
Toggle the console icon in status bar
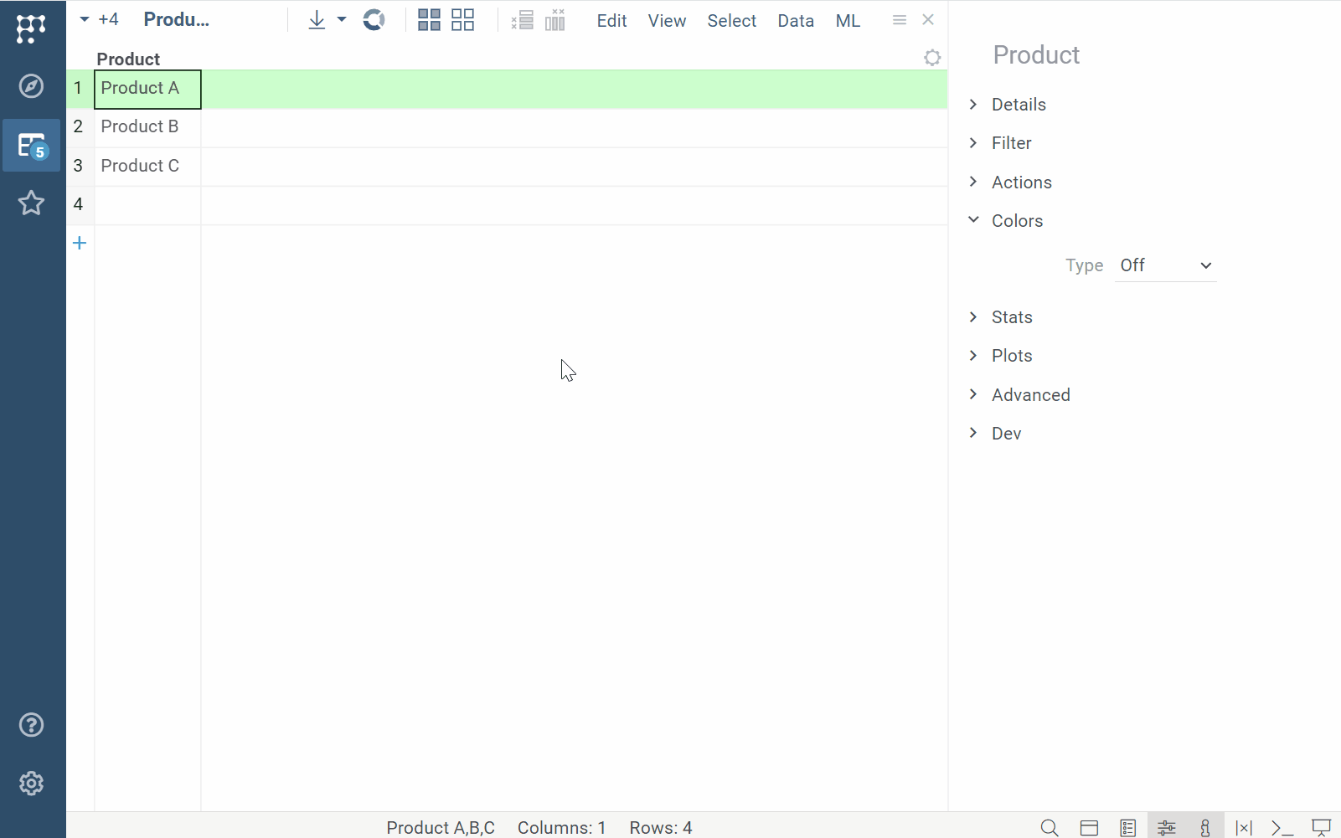tap(1282, 828)
